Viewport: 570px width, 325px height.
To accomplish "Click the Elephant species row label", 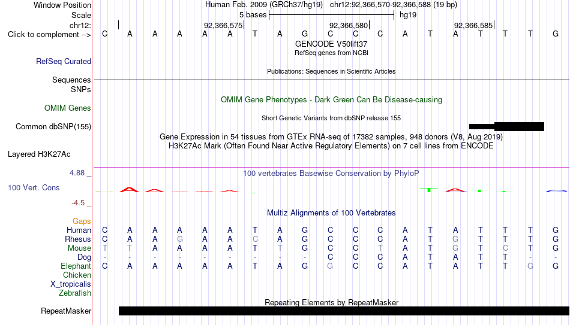I will (76, 266).
